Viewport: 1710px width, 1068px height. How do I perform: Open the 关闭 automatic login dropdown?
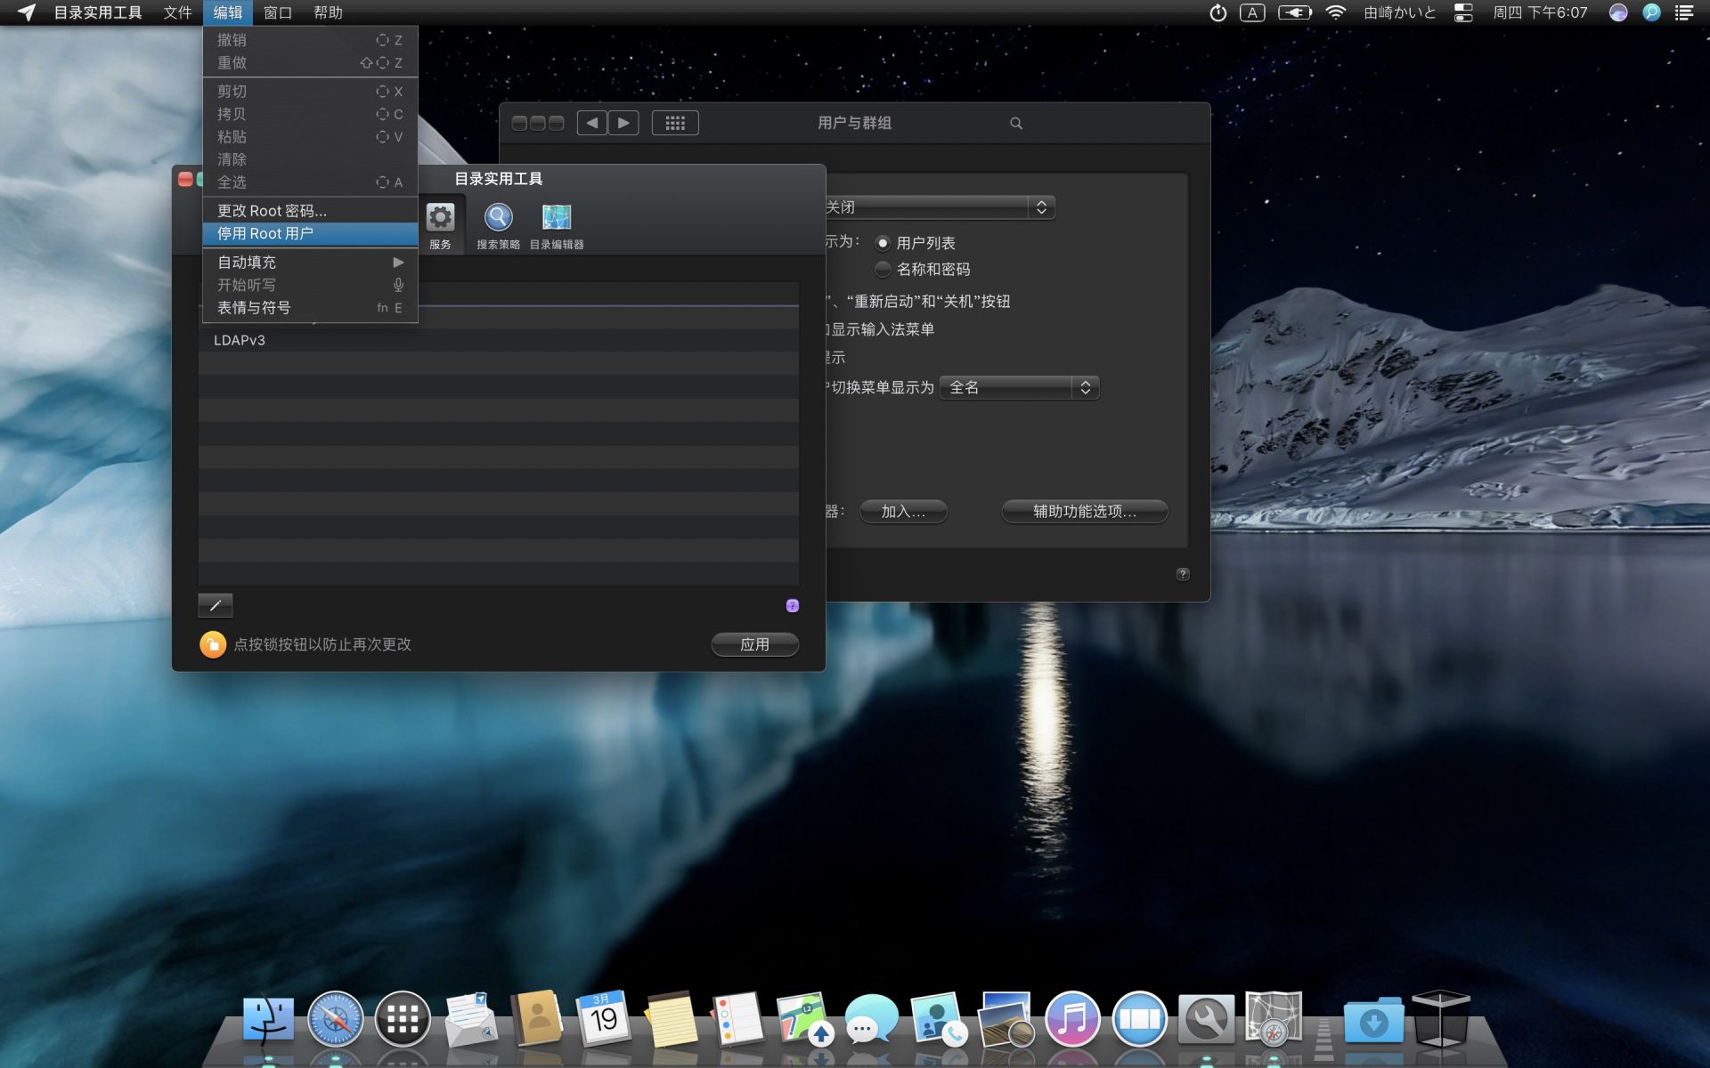(x=940, y=207)
